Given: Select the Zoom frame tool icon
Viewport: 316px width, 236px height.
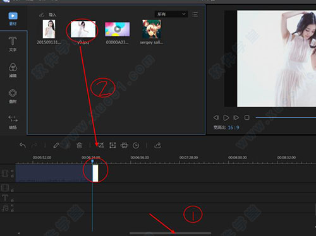Looking at the screenshot, I should [112, 145].
